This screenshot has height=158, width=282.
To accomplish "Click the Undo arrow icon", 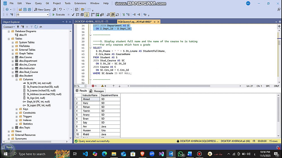I will 60,9.
